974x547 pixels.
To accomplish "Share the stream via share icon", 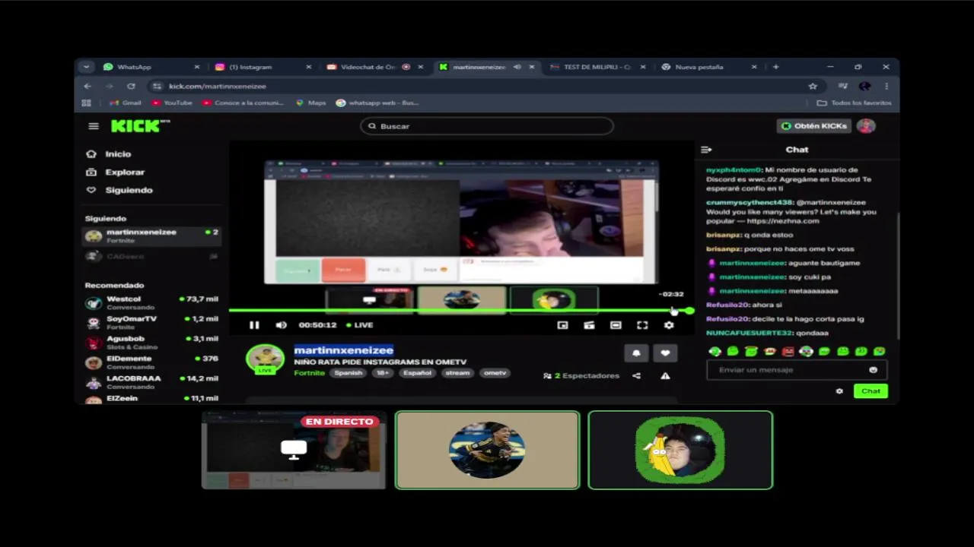I will click(x=637, y=376).
